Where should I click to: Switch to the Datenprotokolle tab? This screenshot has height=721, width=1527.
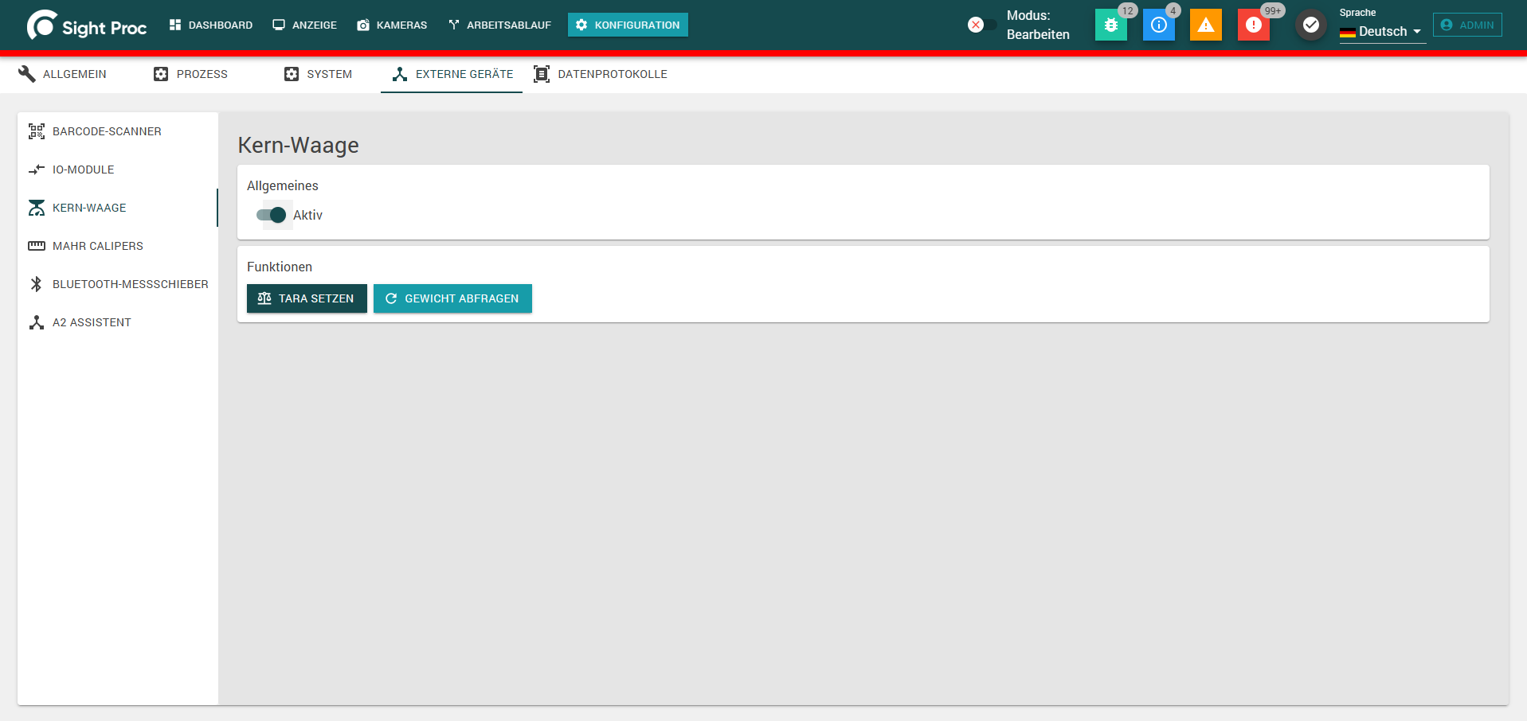601,74
